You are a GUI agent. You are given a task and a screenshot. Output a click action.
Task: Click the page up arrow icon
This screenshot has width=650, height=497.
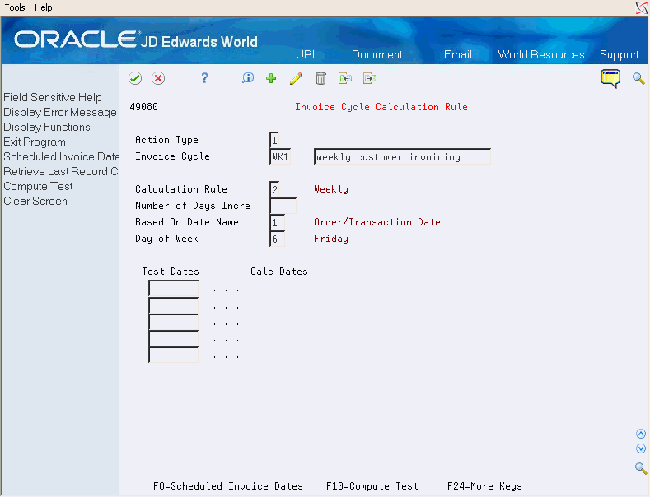pos(641,434)
